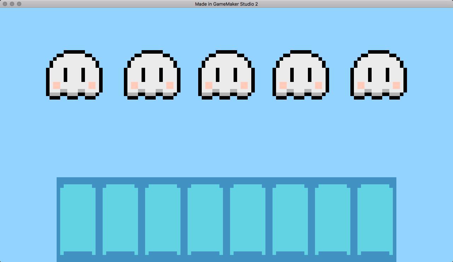This screenshot has height=262, width=453.
Task: Tap the rightmost ghost character
Action: pyautogui.click(x=379, y=75)
